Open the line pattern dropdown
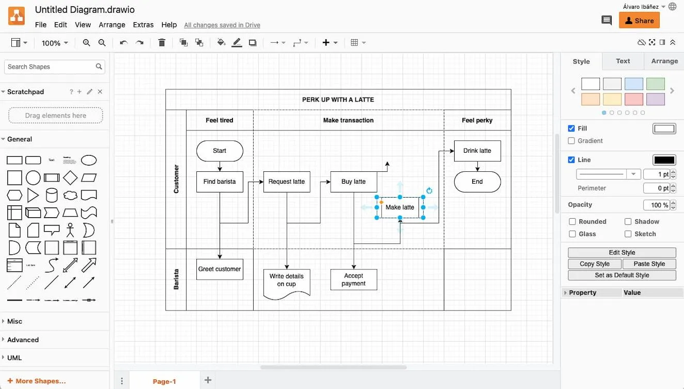Screen dimensions: 684x389 [609, 174]
